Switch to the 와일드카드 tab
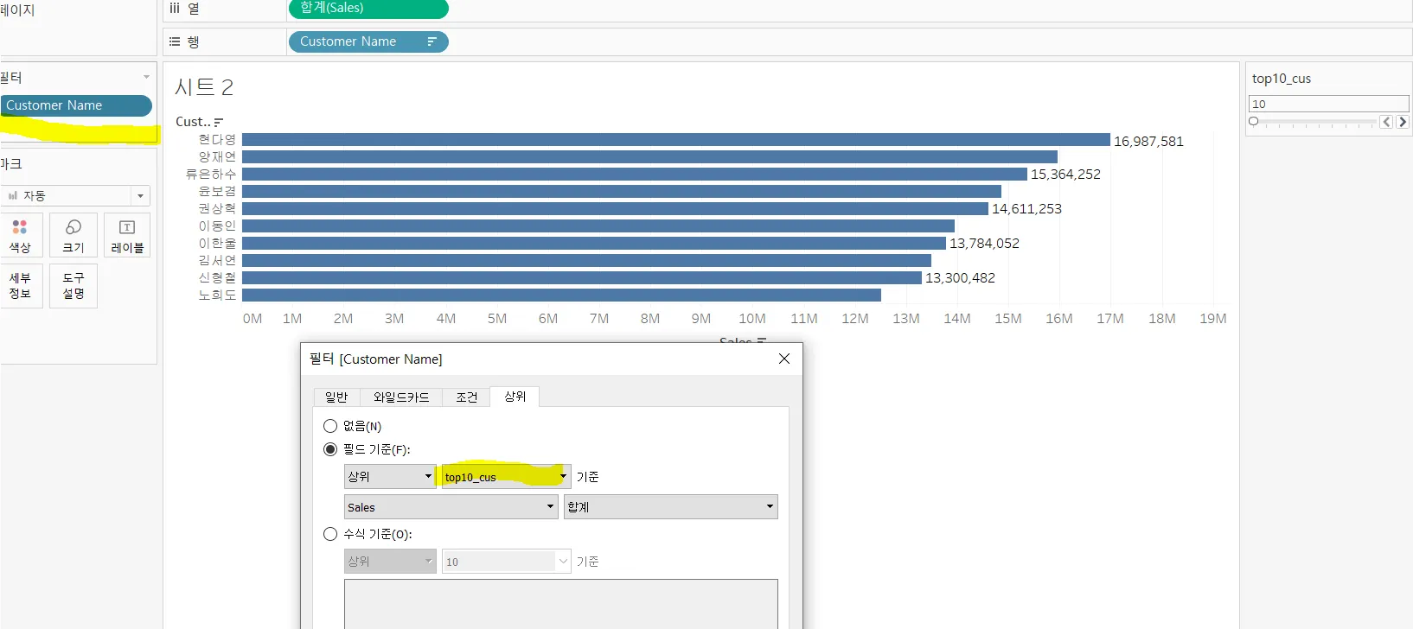 (401, 397)
